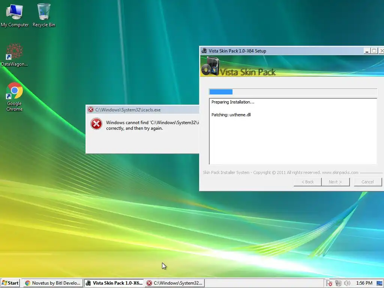This screenshot has width=384, height=288.
Task: Click the "Patching: uxtheme.dll" log line
Action: click(x=231, y=115)
